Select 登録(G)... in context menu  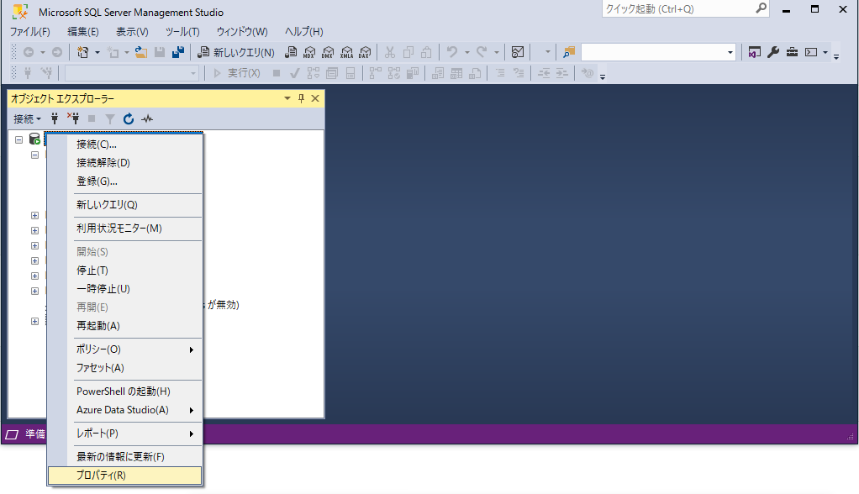click(x=125, y=181)
